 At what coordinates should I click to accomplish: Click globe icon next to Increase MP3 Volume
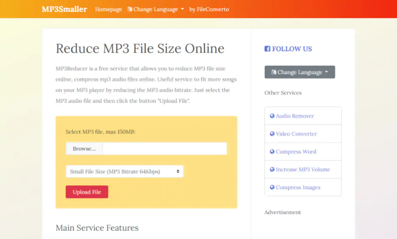pos(272,170)
